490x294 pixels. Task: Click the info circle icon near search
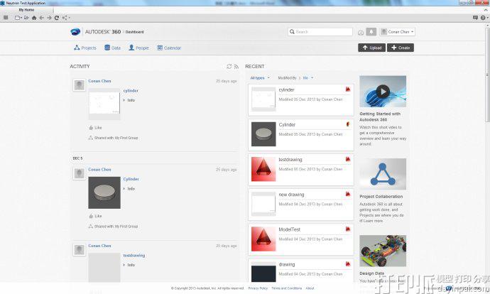click(x=361, y=33)
